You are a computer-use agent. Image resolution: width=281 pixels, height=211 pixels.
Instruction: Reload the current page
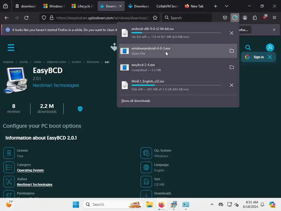coord(26,18)
